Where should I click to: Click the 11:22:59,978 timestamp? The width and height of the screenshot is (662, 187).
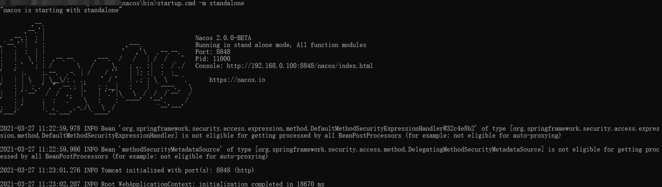click(x=59, y=128)
